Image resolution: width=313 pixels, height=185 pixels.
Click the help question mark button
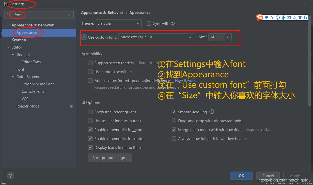pos(10,176)
